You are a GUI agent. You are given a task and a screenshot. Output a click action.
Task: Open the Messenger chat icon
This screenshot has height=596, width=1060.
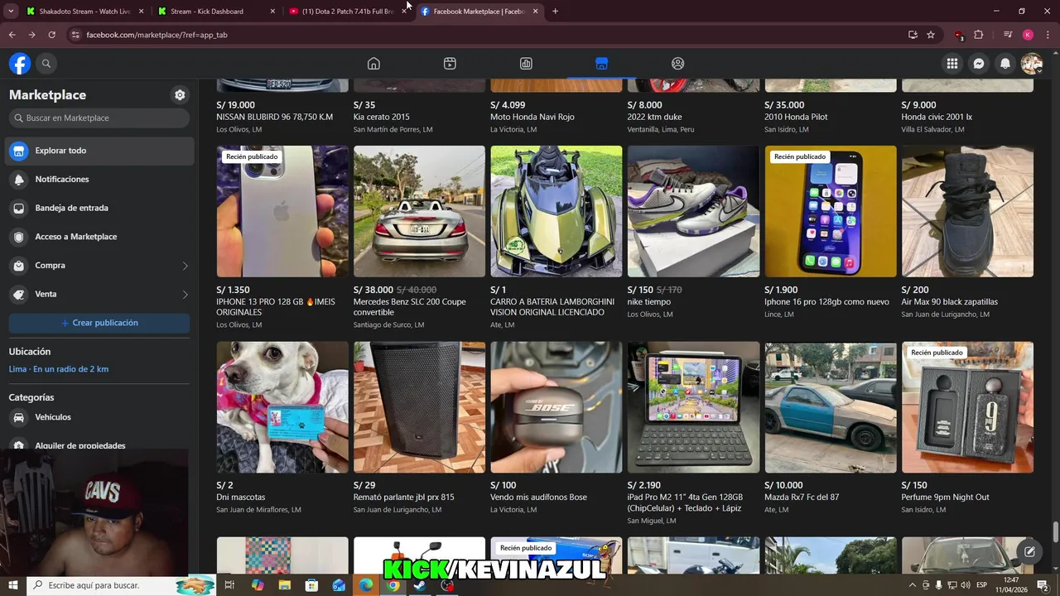coord(979,64)
